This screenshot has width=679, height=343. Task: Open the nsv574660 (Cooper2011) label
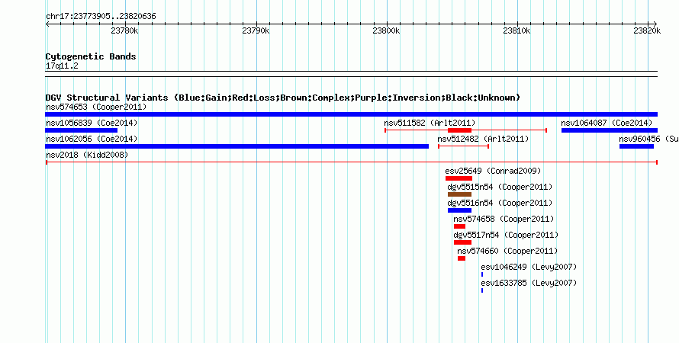[x=507, y=251]
